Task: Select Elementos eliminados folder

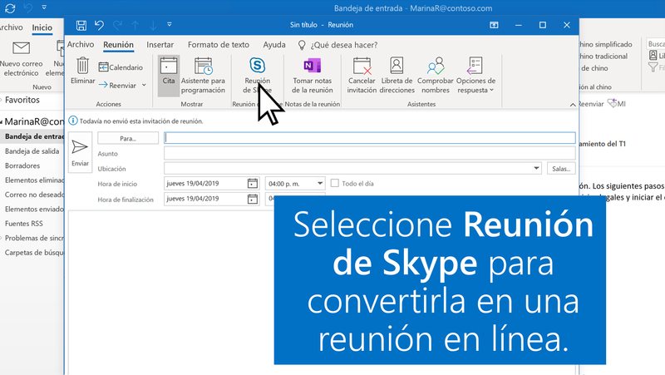Action: click(x=34, y=180)
